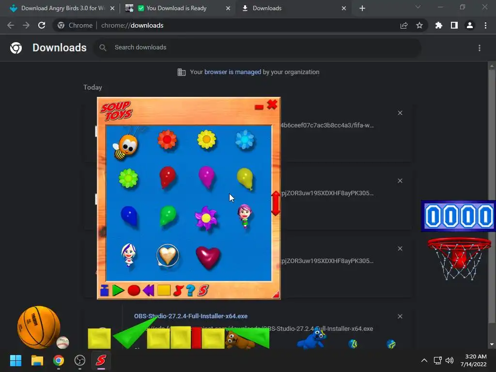The height and width of the screenshot is (372, 496).
Task: Click the red record circle in Soup Toys
Action: pyautogui.click(x=134, y=291)
